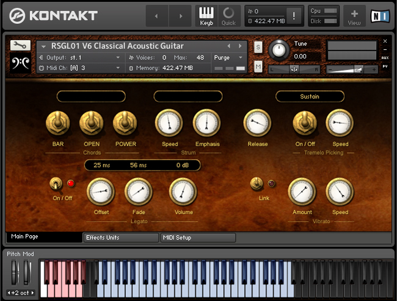Click the empty strum display field
The image size is (397, 301).
[x=188, y=96]
